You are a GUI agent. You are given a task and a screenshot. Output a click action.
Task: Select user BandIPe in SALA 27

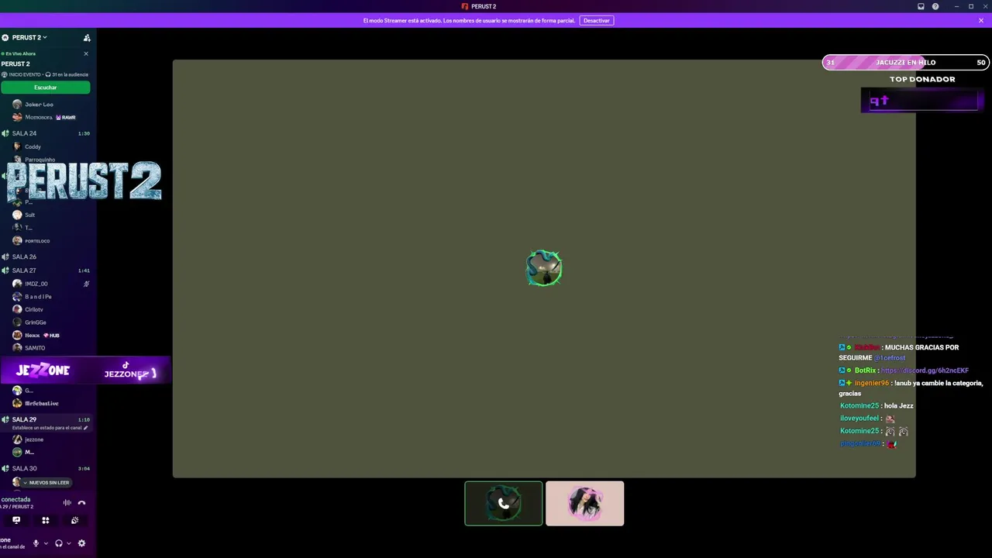38,297
